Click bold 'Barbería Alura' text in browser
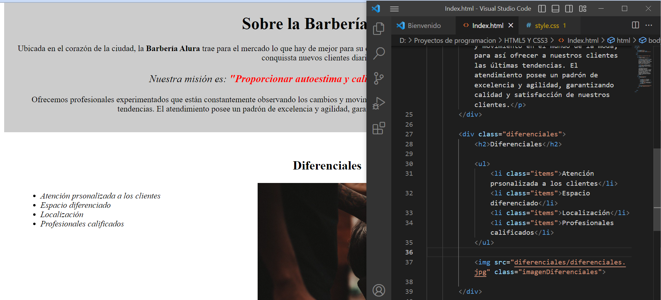661x300 pixels. 173,48
